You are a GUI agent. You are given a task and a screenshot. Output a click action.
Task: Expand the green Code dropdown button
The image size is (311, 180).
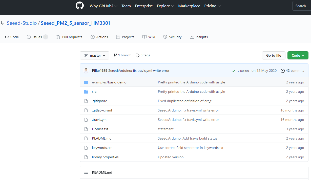[298, 55]
